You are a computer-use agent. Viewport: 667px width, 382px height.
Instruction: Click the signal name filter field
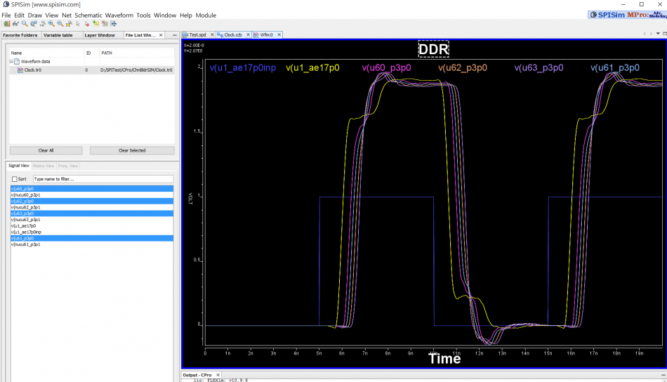coord(102,179)
